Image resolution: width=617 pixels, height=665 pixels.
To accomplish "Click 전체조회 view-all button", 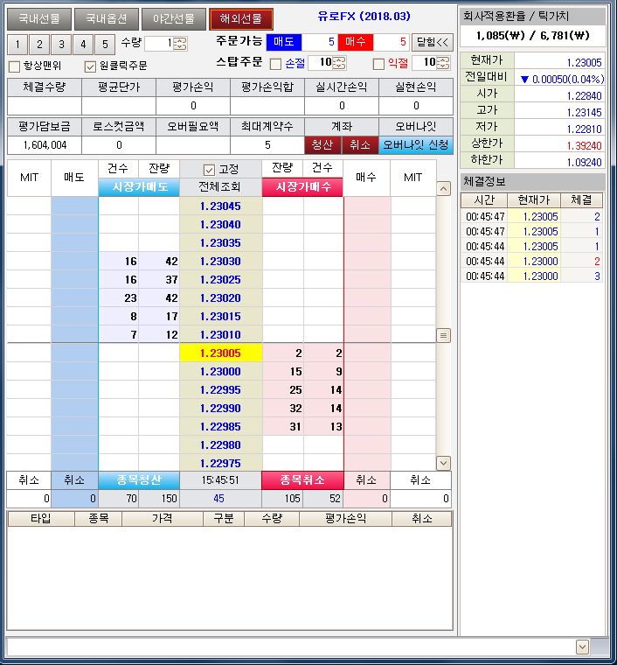I will [x=220, y=187].
